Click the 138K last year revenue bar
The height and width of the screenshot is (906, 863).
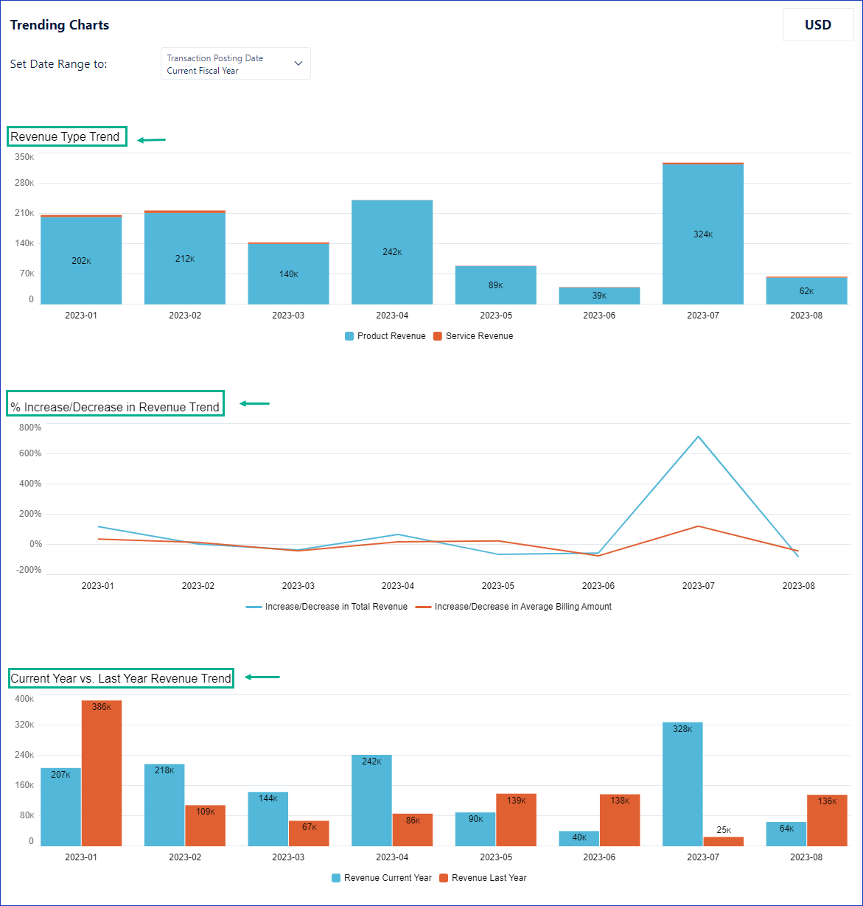click(620, 820)
